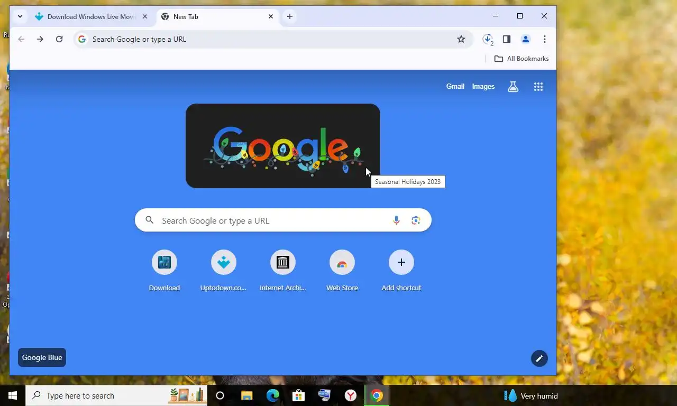Start voice search with microphone icon
Image resolution: width=677 pixels, height=406 pixels.
coord(396,220)
